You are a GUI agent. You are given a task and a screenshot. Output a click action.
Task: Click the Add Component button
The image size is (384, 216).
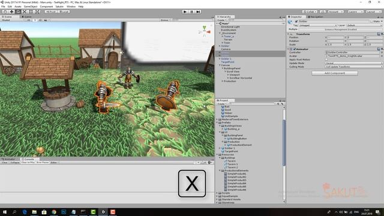tap(335, 73)
